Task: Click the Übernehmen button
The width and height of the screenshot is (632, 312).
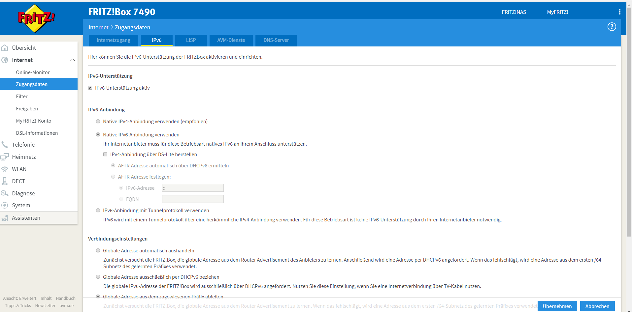Action: (557, 306)
